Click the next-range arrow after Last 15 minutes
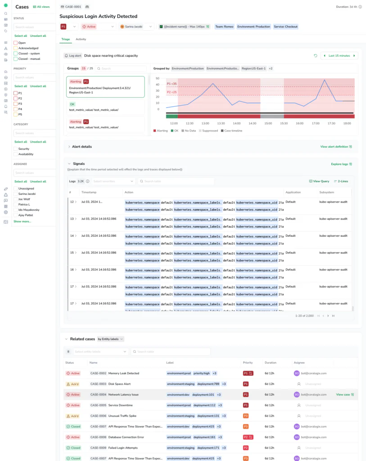Screen dimensions: 366x461 point(355,56)
